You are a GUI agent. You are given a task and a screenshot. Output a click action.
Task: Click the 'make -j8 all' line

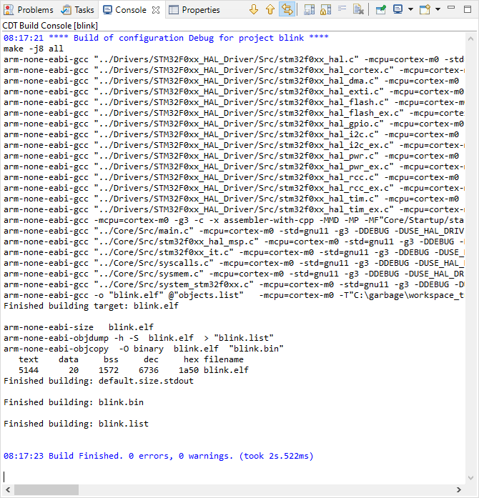pos(34,49)
